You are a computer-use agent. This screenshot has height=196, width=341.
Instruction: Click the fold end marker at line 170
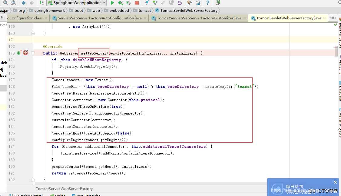tap(33, 33)
